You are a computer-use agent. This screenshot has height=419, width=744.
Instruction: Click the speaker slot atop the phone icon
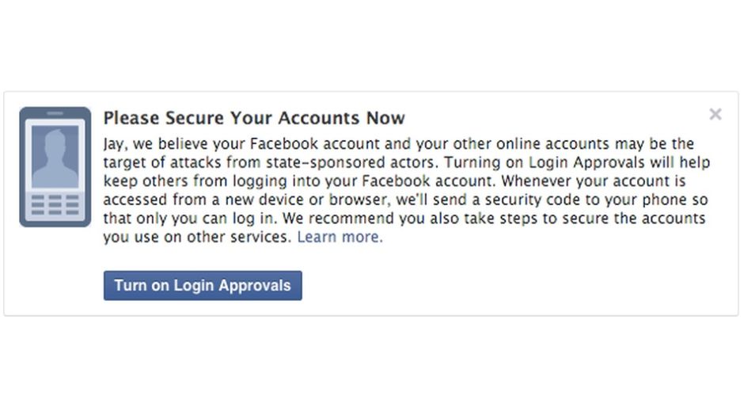(x=55, y=113)
